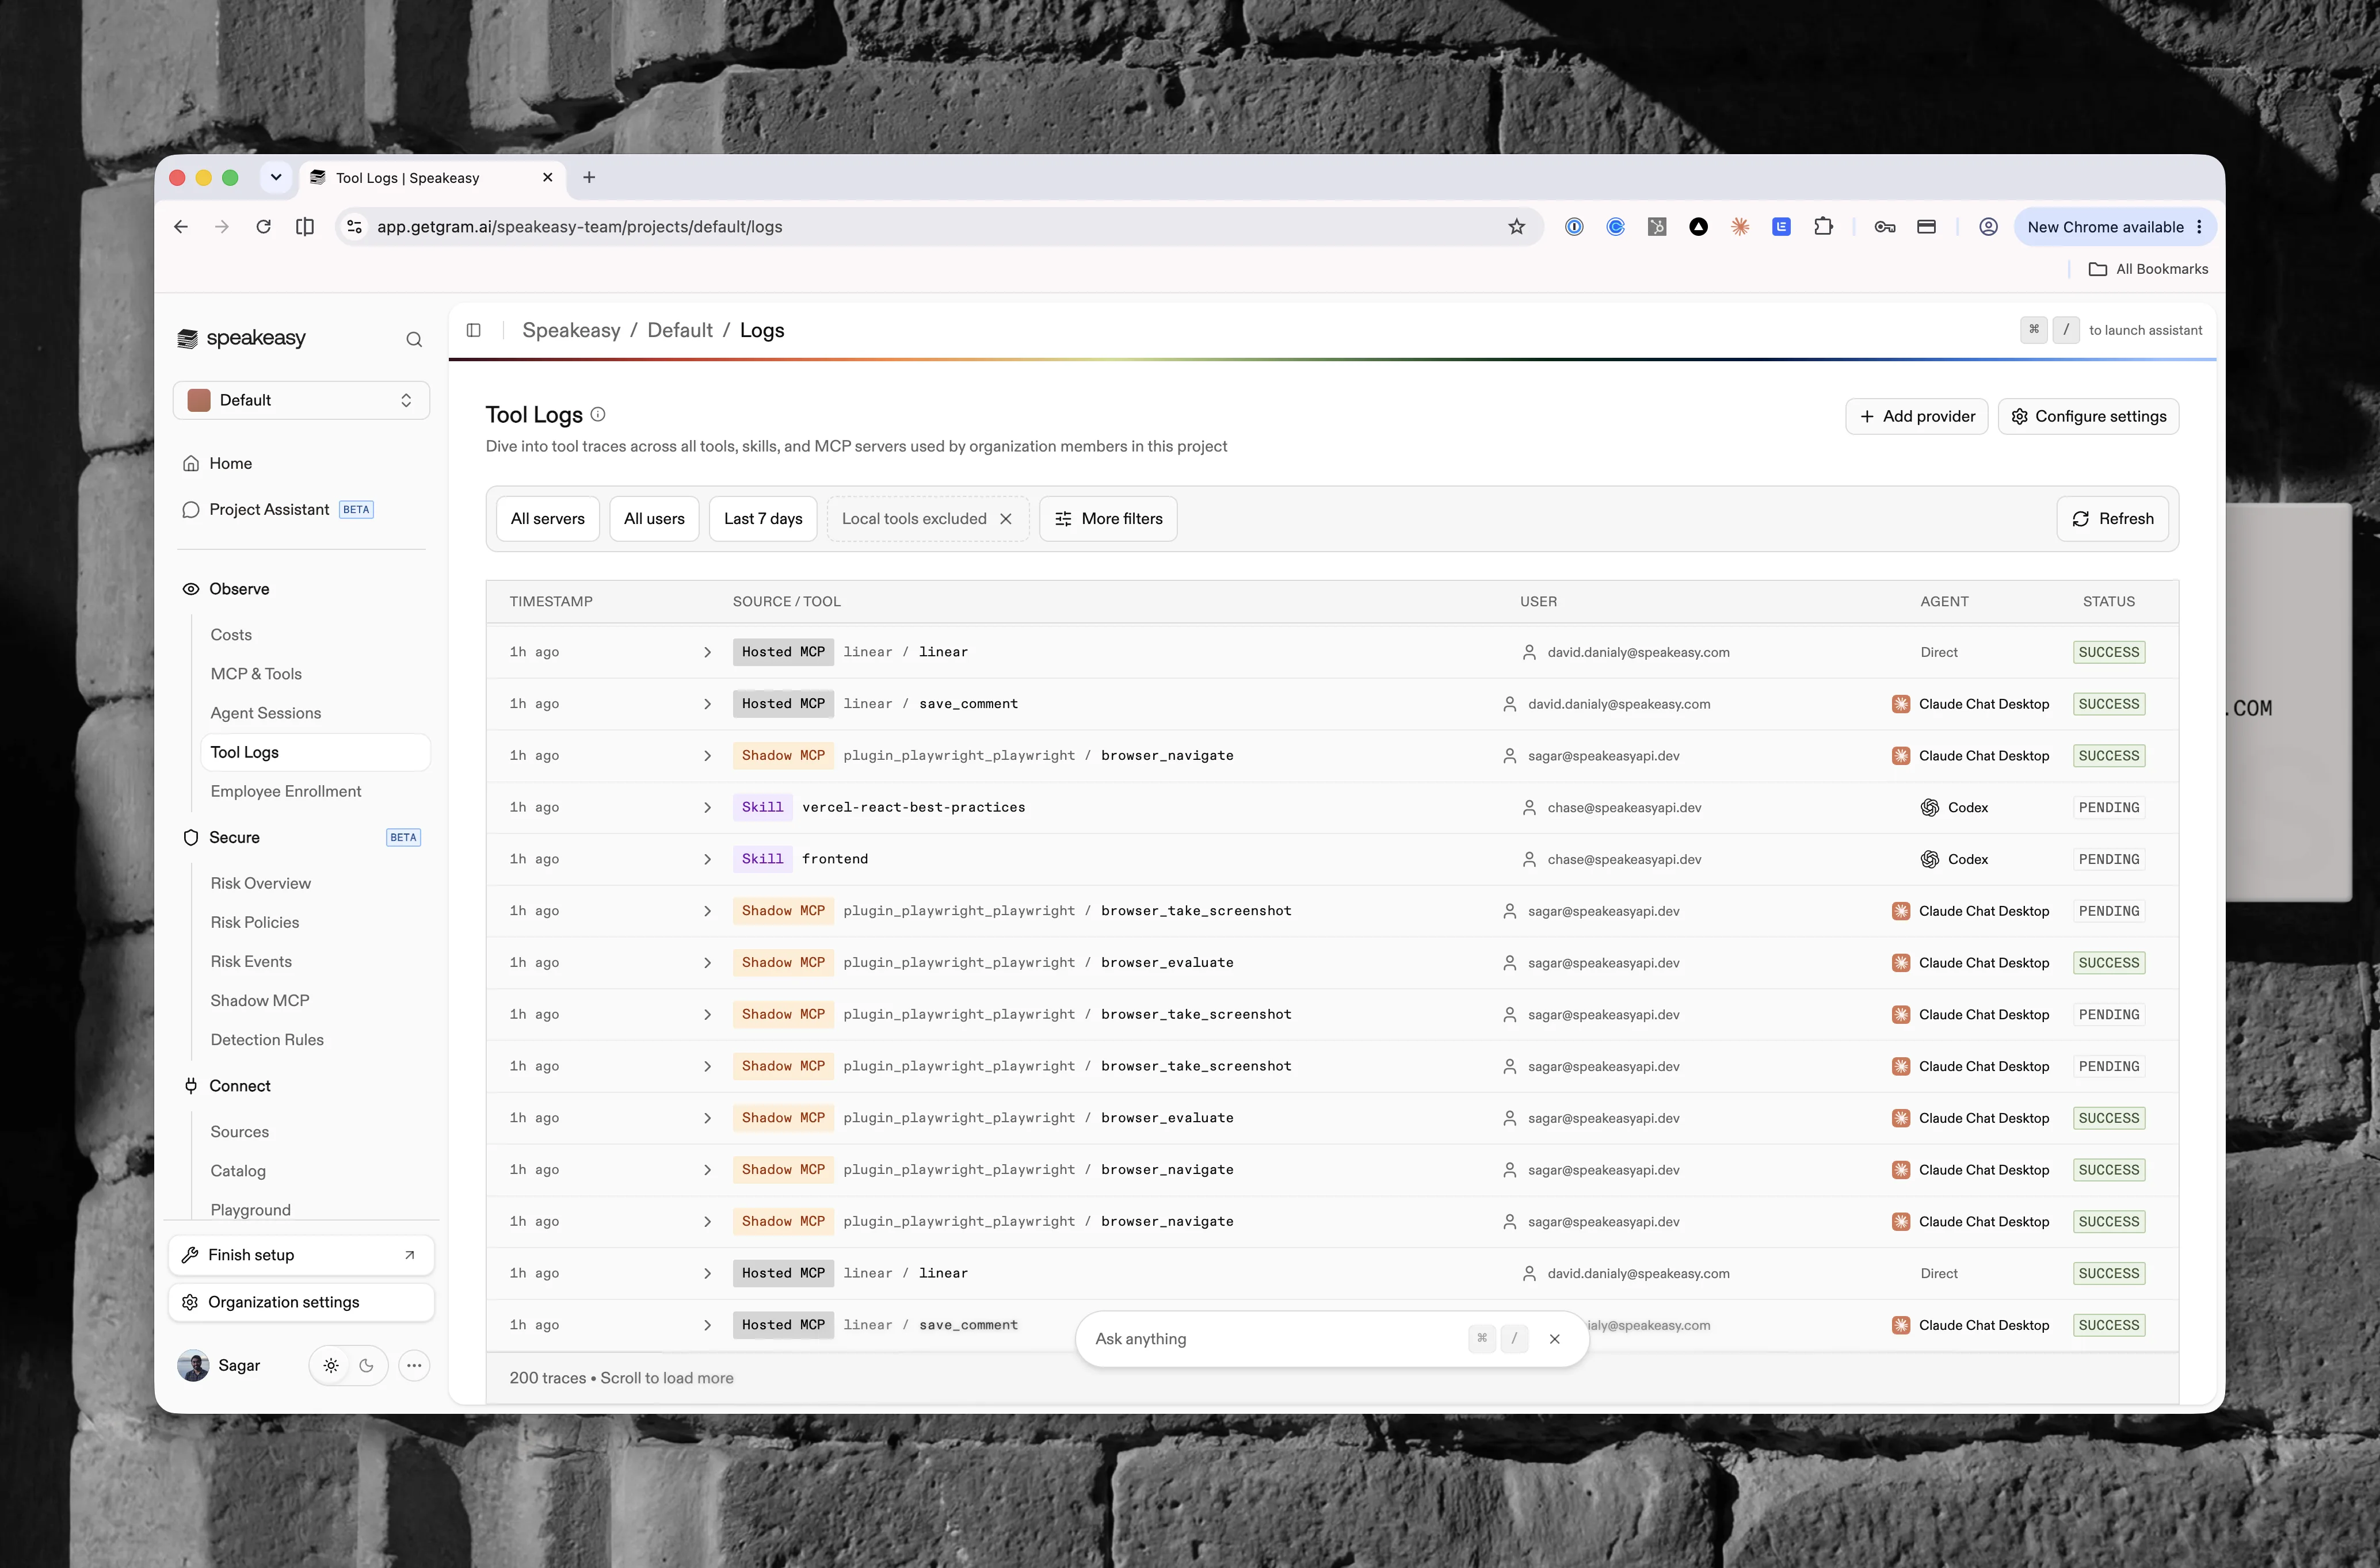The height and width of the screenshot is (1568, 2380).
Task: Toggle sidebar panel icon beside the breadcrumb
Action: point(473,330)
